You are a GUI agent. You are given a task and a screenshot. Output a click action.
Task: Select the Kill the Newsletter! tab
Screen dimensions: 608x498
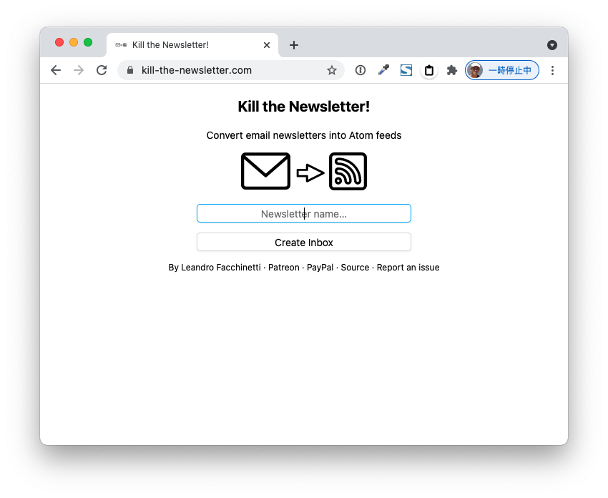tap(192, 45)
